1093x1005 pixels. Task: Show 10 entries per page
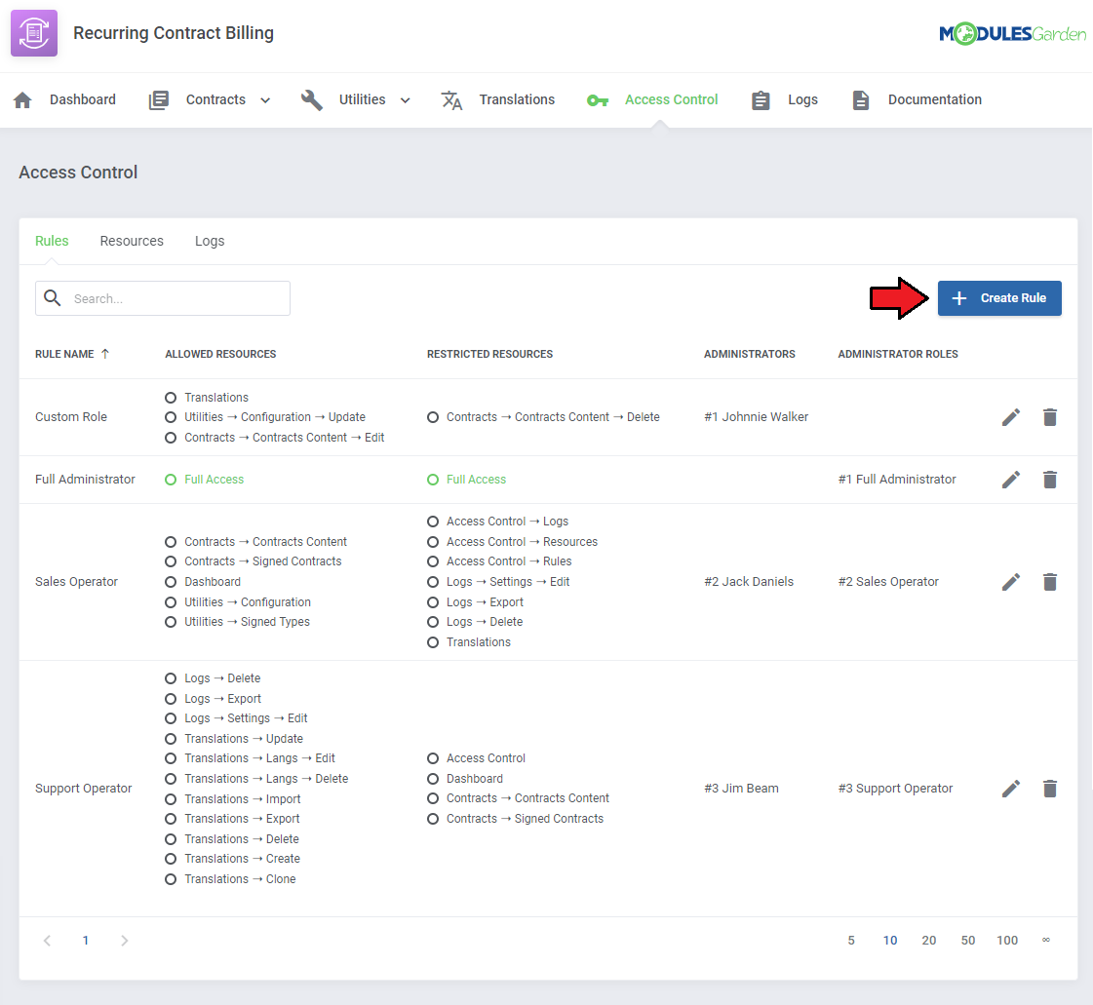tap(889, 941)
